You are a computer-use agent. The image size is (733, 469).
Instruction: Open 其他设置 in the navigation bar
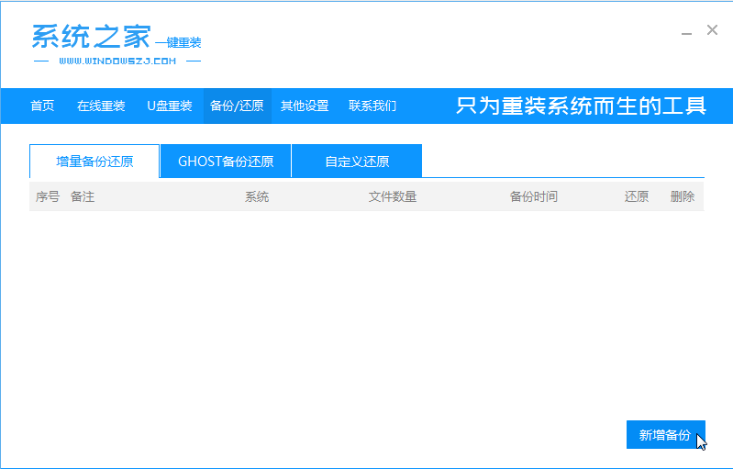click(x=305, y=106)
